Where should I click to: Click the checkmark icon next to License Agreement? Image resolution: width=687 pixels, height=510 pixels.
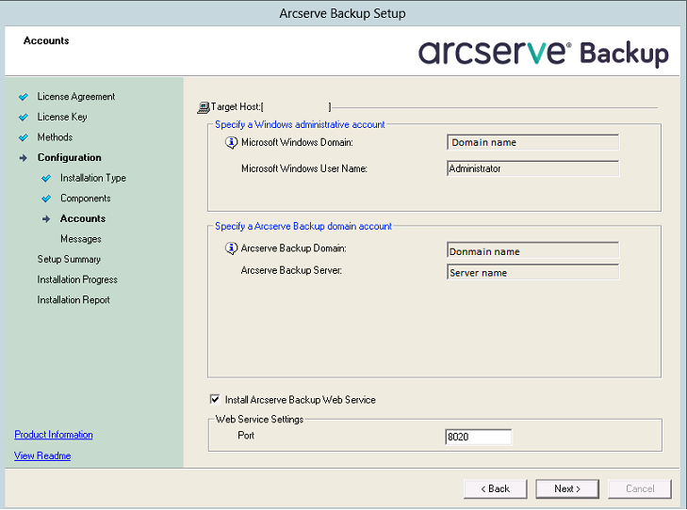(x=24, y=97)
